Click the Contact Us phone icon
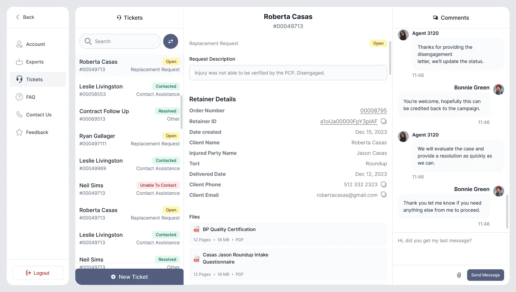516x292 pixels. (19, 114)
